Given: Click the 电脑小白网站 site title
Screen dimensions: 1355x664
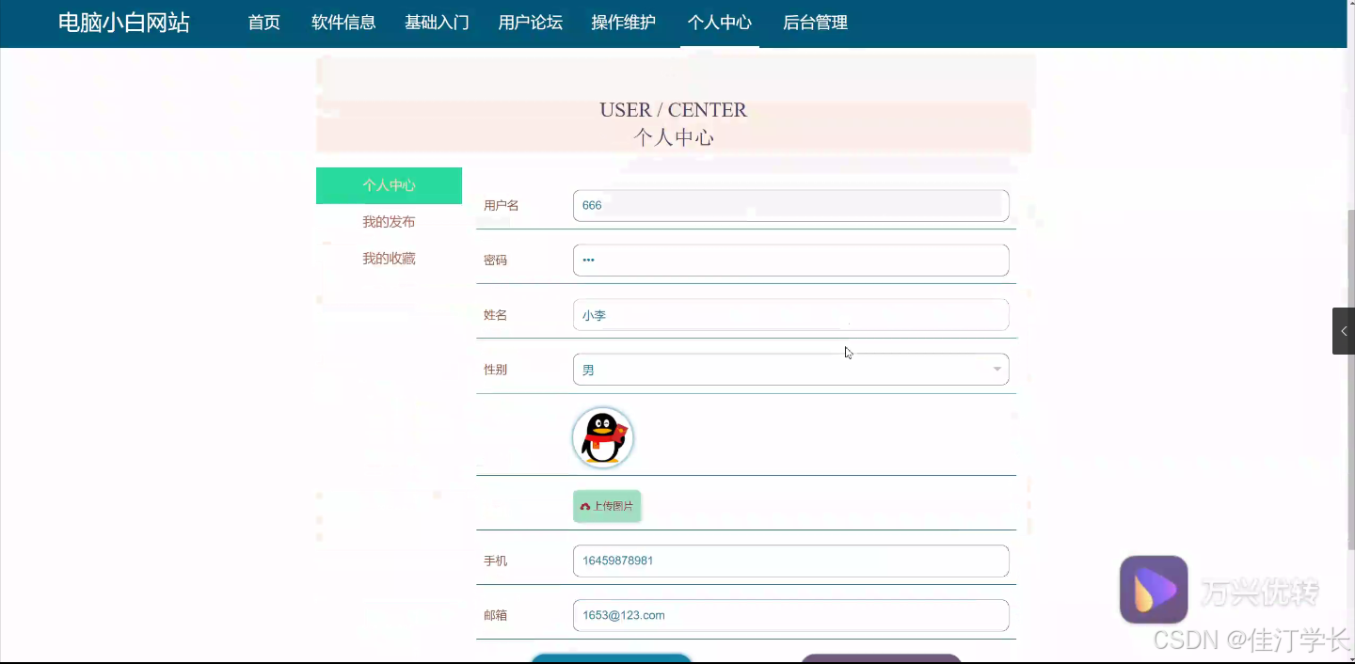Looking at the screenshot, I should (124, 23).
